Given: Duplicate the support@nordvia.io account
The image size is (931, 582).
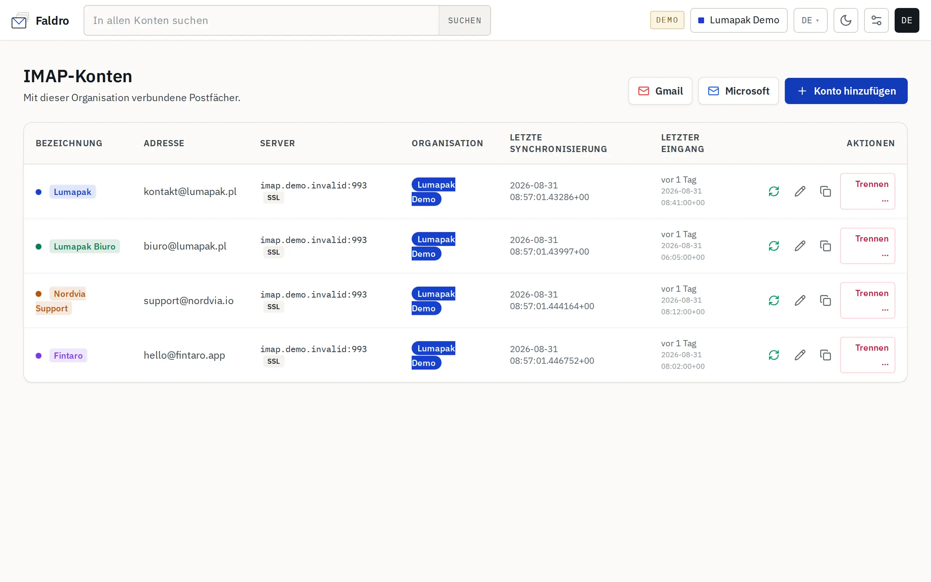Looking at the screenshot, I should 825,300.
